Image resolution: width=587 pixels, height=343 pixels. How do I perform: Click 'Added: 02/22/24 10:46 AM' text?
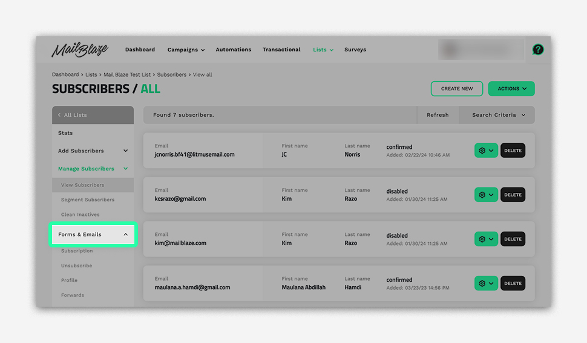coord(418,155)
